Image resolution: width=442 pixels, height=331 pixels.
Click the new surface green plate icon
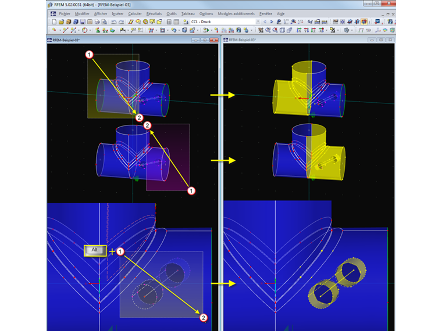(x=112, y=30)
